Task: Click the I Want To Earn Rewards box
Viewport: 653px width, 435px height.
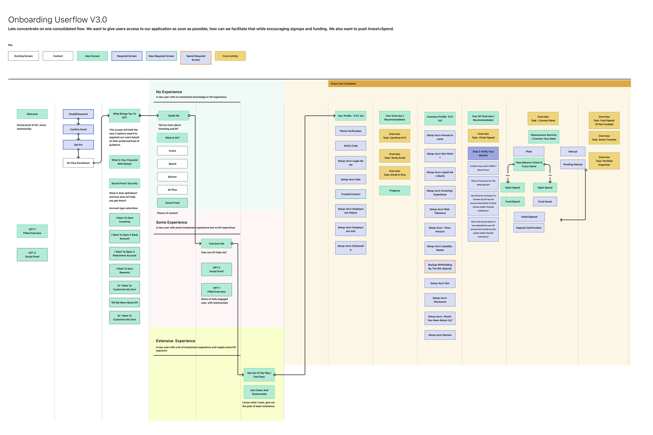Action: 125,271
